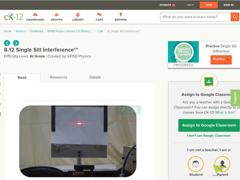Viewport: 240px width, 180px height.
Task: Click the Student label text
Action: 196,175
